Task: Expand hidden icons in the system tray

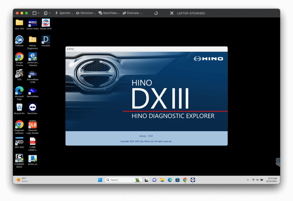Action: (x=248, y=180)
